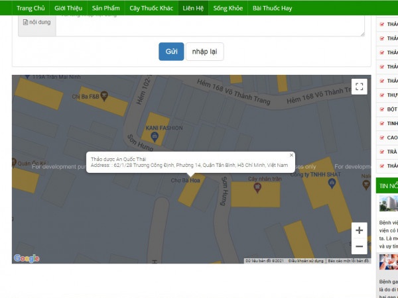Open Điều khoản sử dụng map link
The width and height of the screenshot is (398, 298).
[306, 261]
